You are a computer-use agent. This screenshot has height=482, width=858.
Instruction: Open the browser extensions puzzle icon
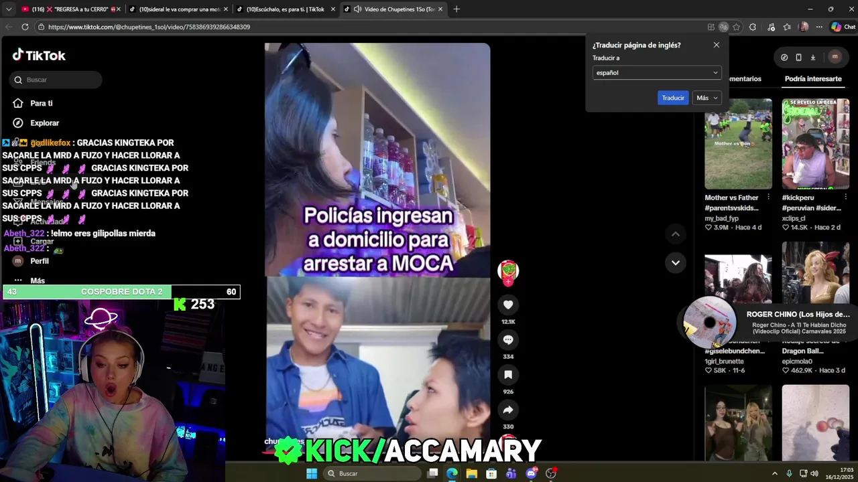pyautogui.click(x=753, y=27)
